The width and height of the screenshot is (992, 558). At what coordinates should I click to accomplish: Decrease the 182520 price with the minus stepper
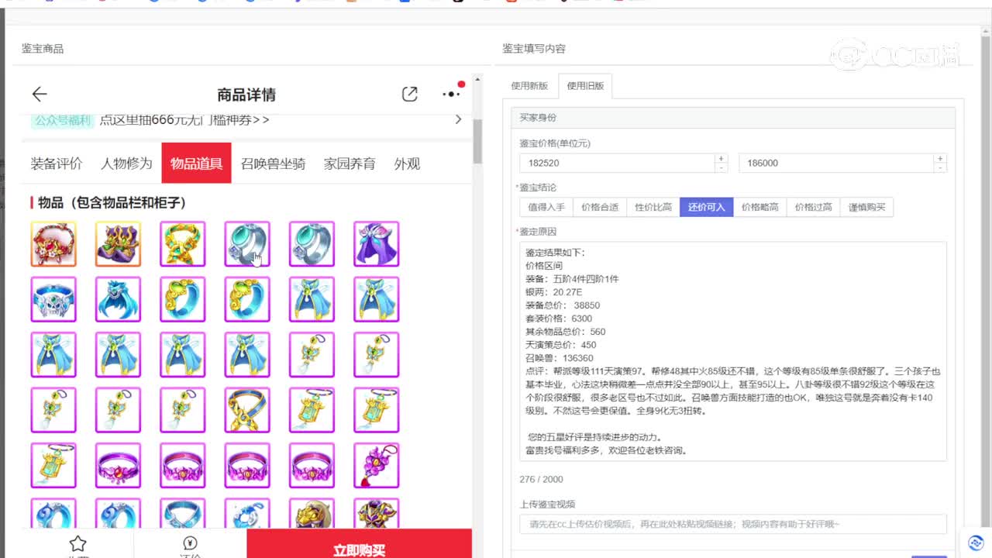[x=722, y=167]
